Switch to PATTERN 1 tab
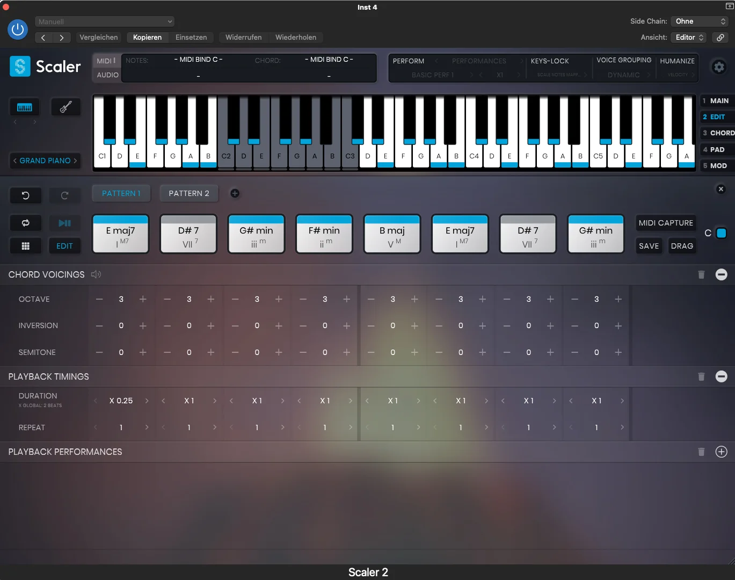 click(121, 193)
